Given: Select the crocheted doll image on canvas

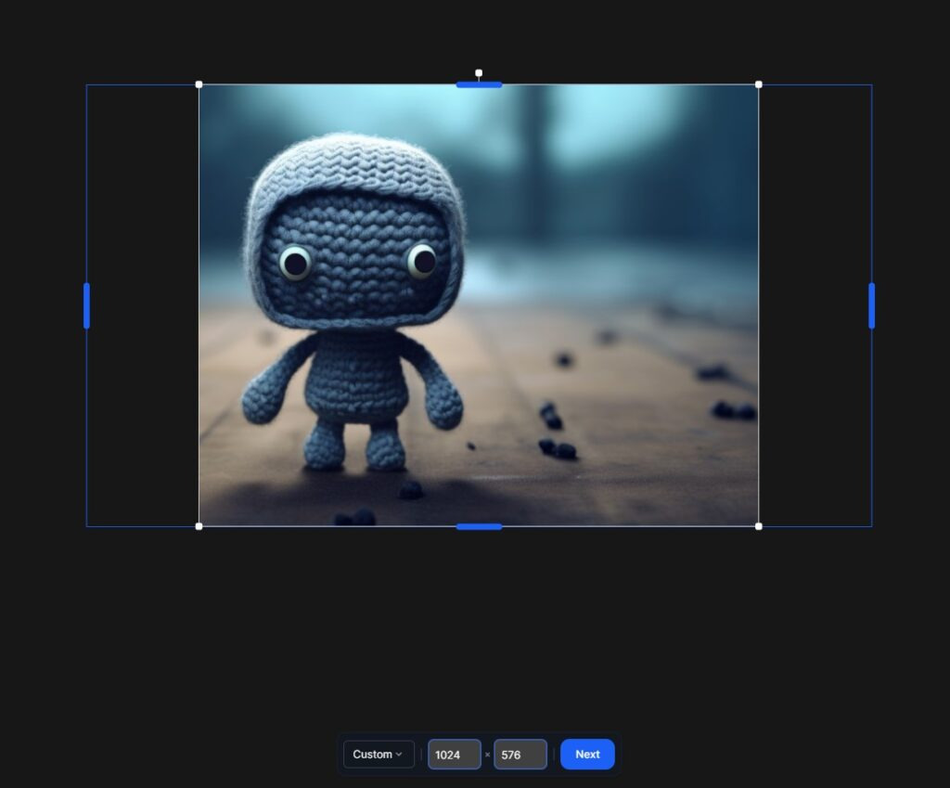Looking at the screenshot, I should pos(479,305).
